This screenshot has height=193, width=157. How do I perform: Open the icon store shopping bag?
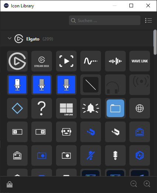pos(10,184)
